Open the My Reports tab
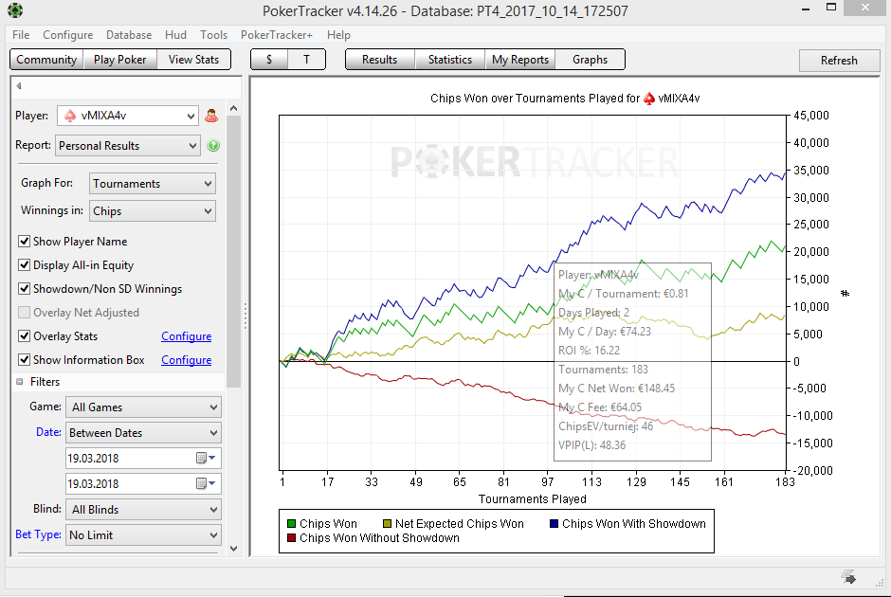The image size is (891, 597). coord(520,60)
